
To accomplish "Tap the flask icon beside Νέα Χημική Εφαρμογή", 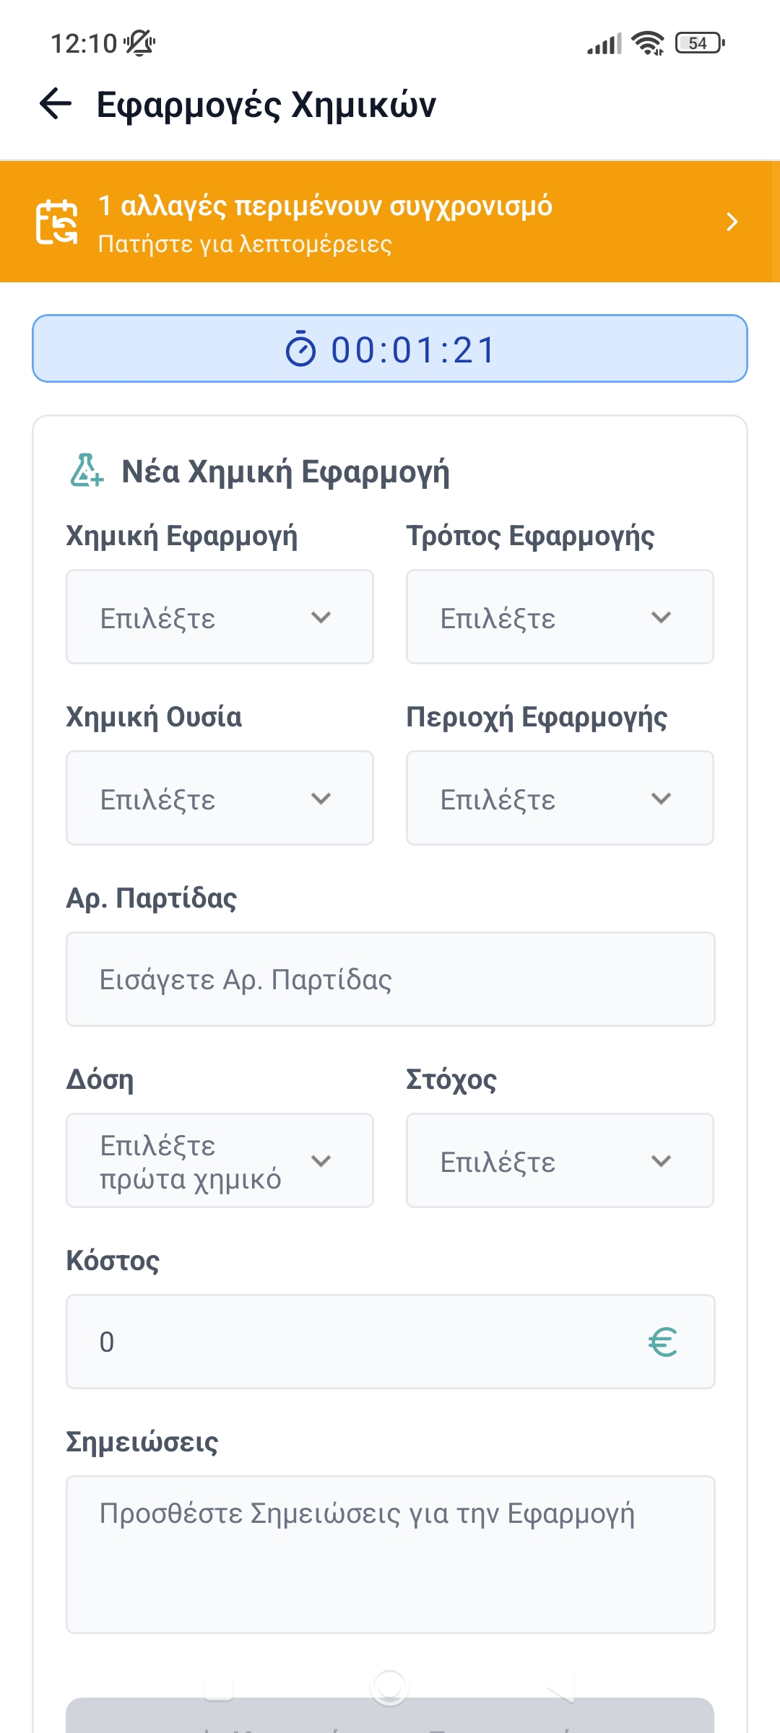I will pos(87,471).
